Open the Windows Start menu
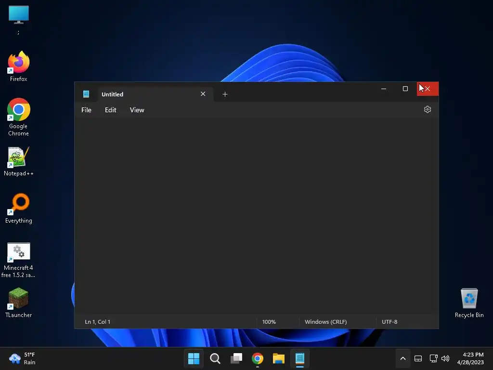The width and height of the screenshot is (493, 370). tap(194, 358)
